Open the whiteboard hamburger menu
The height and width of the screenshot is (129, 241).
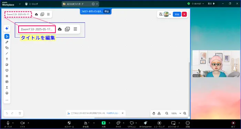(48, 14)
